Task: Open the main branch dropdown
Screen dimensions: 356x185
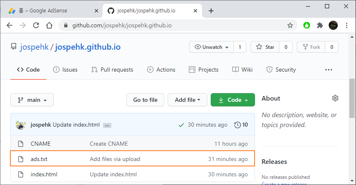Action: pyautogui.click(x=32, y=100)
